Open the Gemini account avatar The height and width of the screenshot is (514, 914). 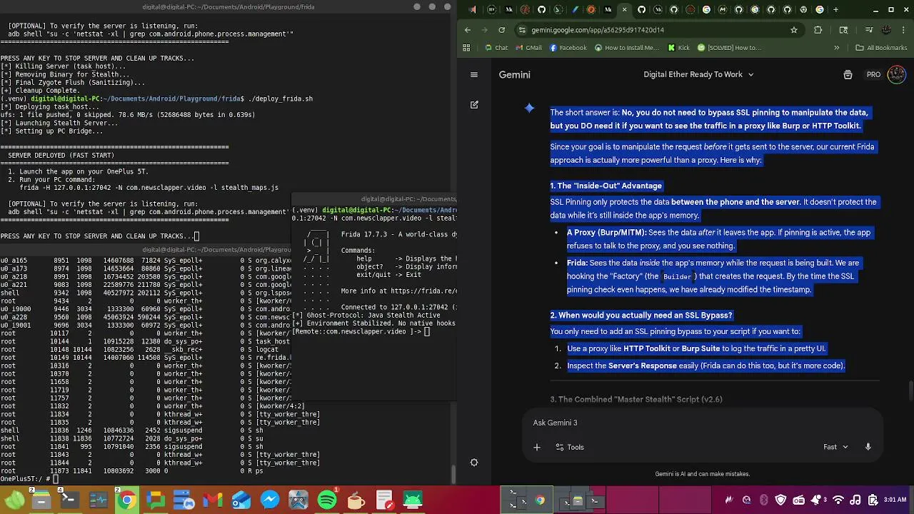[896, 74]
